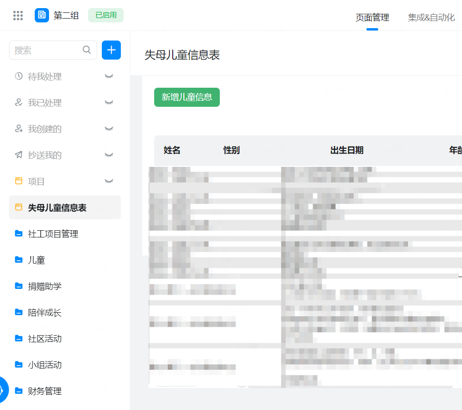
Task: Click the blue plus add button
Action: coord(111,50)
